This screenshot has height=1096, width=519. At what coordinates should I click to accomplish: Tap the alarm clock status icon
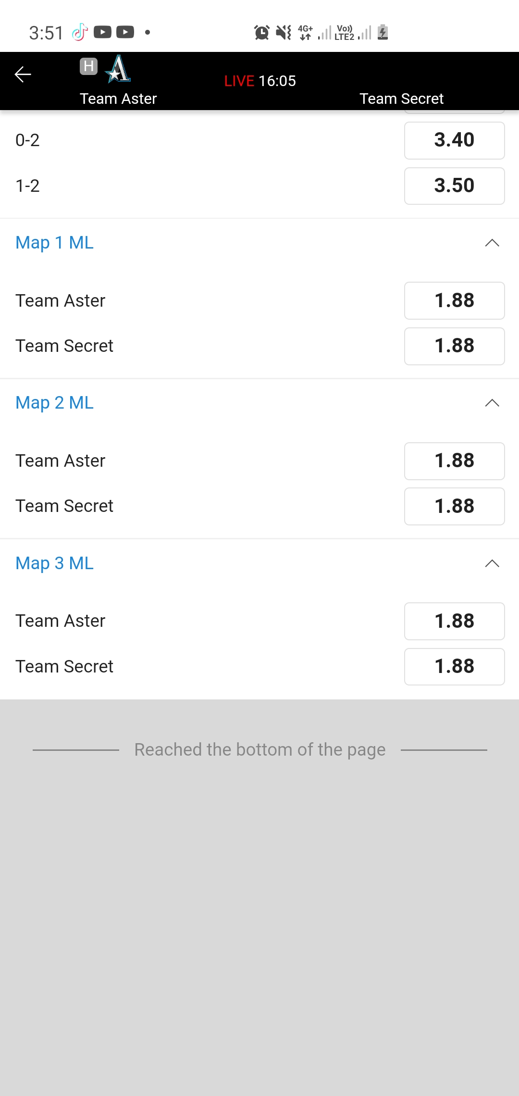pyautogui.click(x=261, y=32)
